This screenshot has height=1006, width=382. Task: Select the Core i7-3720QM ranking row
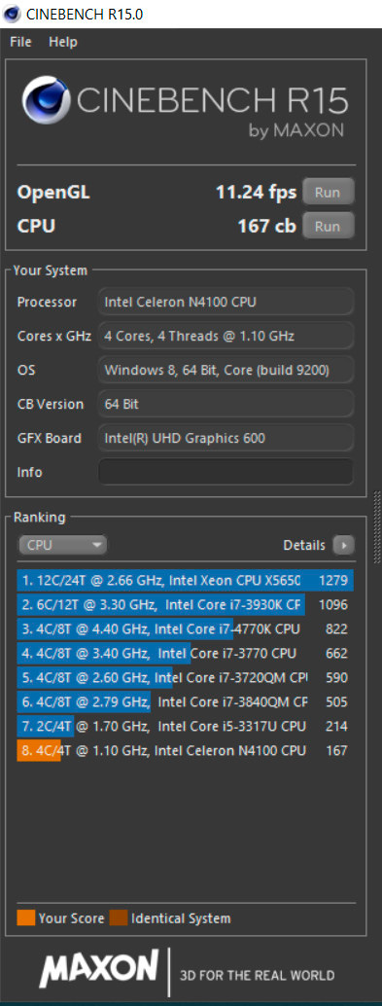pos(186,677)
